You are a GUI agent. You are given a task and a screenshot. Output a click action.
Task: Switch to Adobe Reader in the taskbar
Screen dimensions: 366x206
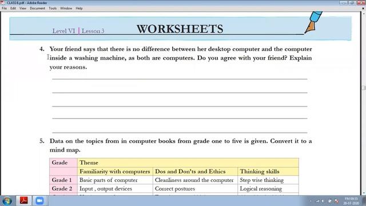pyautogui.click(x=24, y=201)
